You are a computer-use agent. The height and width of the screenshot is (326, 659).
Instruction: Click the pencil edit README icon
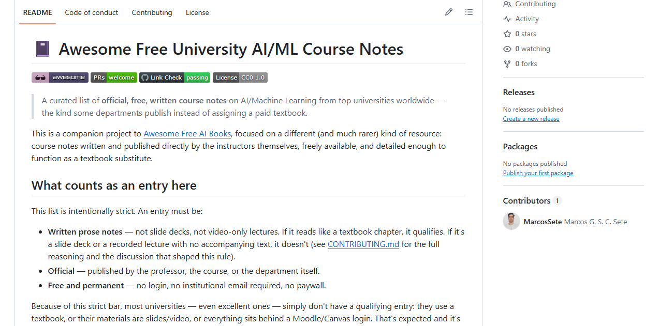[x=449, y=12]
